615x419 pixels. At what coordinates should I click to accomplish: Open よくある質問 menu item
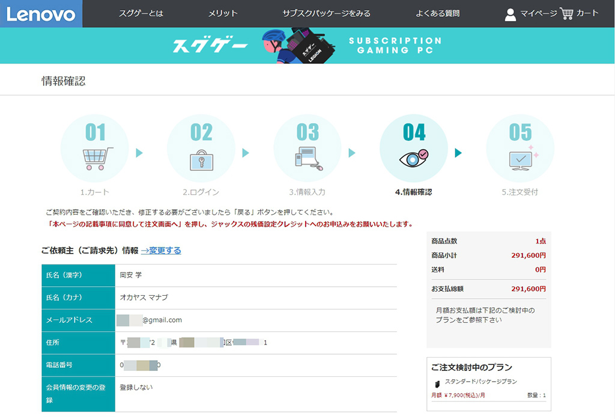point(438,13)
